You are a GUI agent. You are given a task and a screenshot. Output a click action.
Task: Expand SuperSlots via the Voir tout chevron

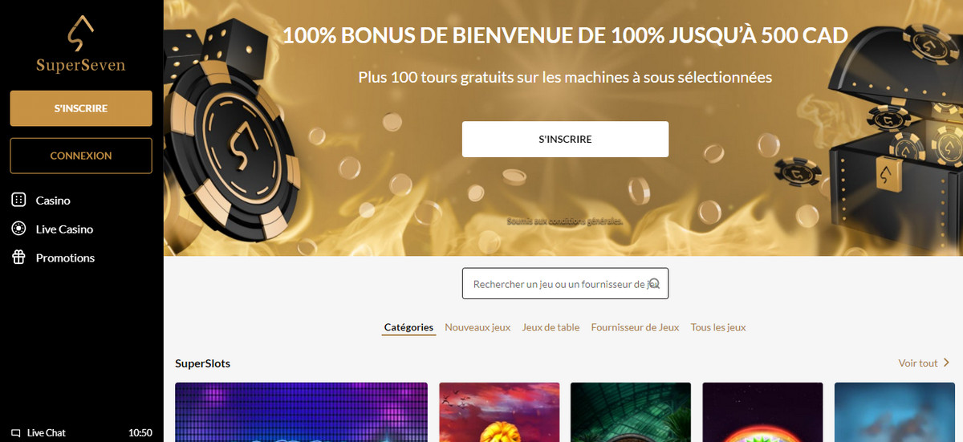pos(946,363)
